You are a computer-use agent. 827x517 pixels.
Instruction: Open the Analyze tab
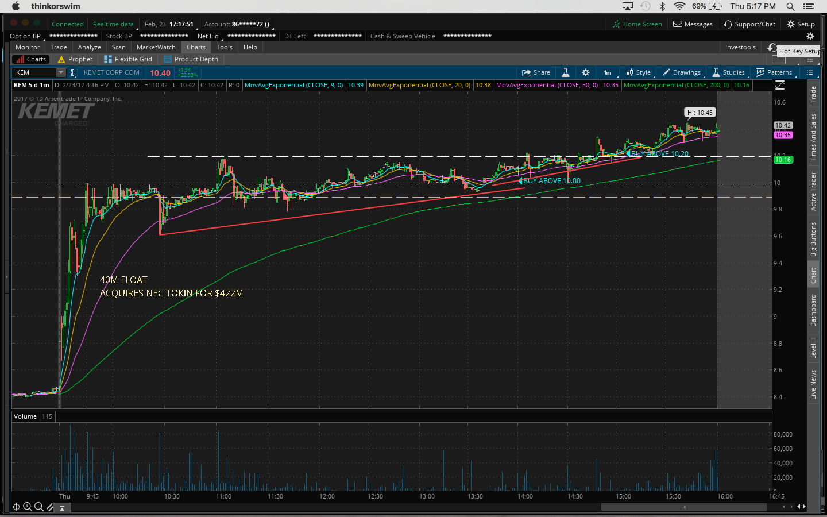coord(89,47)
